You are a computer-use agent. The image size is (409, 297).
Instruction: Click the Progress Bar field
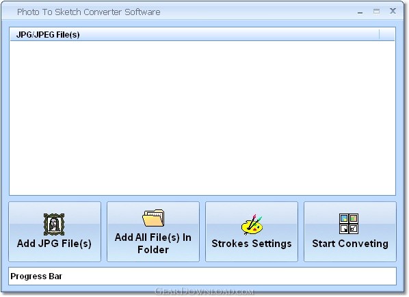tap(202, 276)
